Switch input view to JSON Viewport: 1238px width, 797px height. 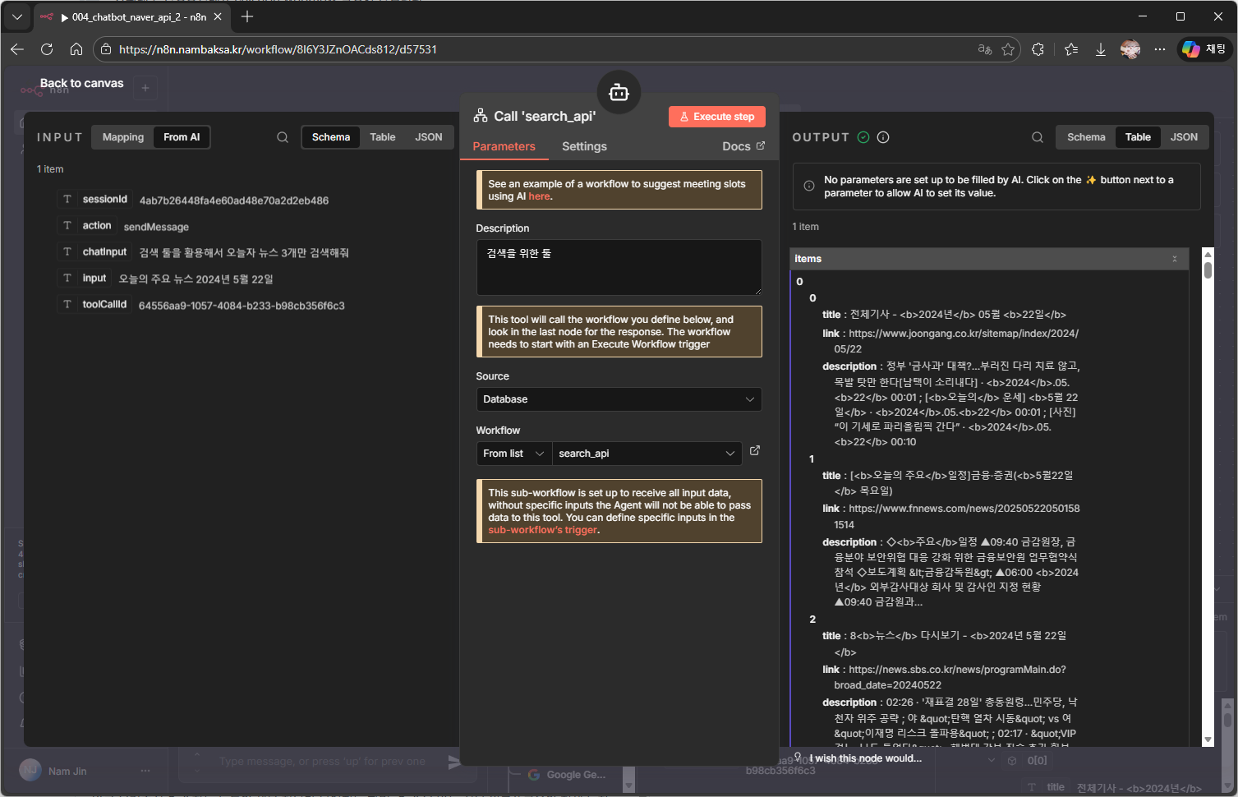[x=428, y=137]
